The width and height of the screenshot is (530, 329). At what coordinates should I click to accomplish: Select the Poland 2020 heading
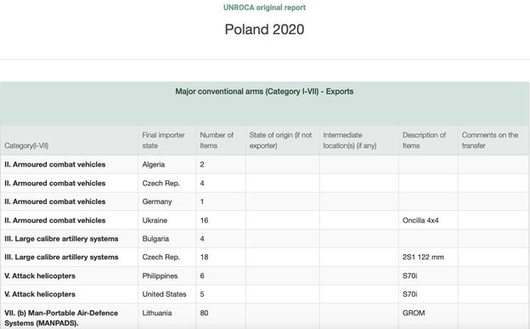(x=264, y=30)
